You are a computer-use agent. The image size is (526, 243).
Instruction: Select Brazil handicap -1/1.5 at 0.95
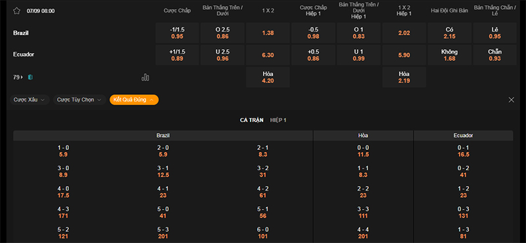tap(177, 33)
